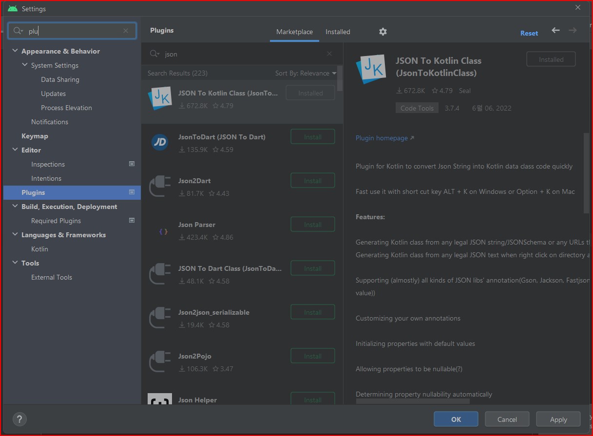The height and width of the screenshot is (436, 593).
Task: Install the Json2Dart plugin
Action: pyautogui.click(x=313, y=181)
